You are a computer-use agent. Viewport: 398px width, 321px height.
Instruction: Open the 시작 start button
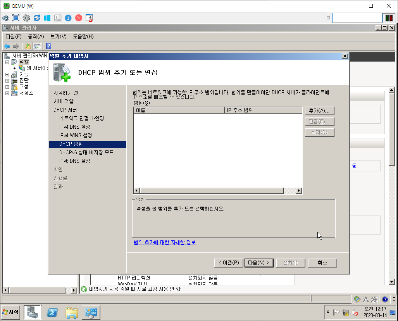click(11, 312)
